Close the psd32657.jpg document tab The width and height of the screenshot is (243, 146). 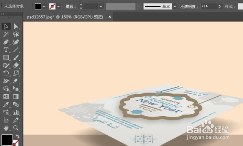pyautogui.click(x=109, y=17)
